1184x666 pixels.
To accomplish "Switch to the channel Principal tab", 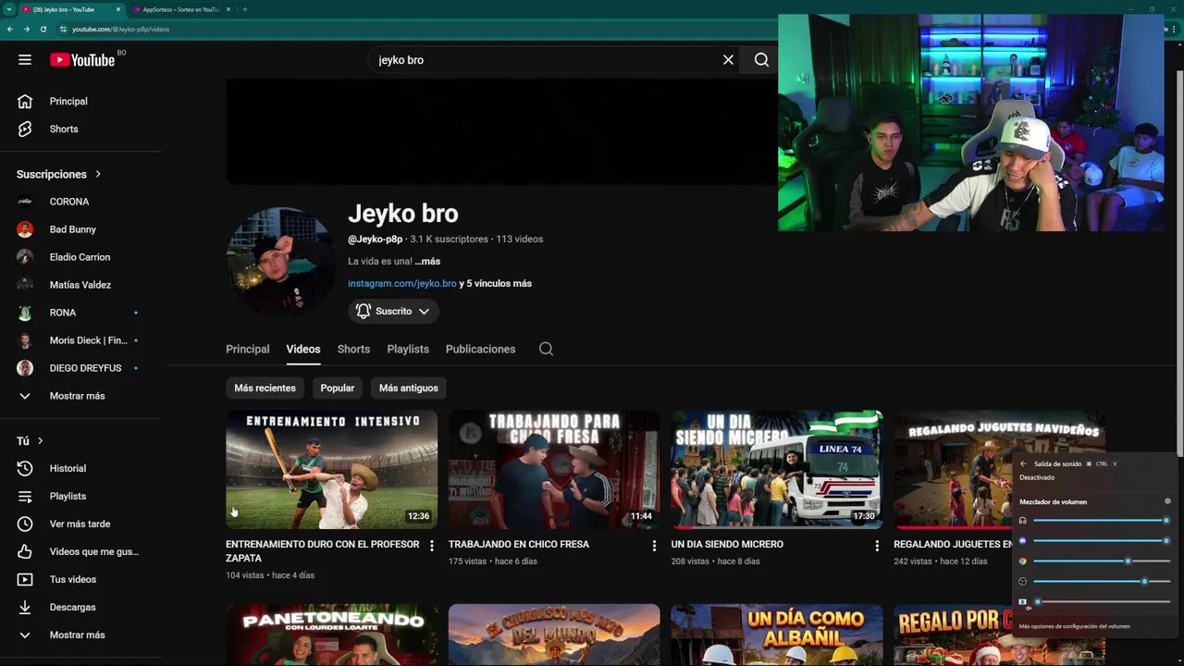I will pos(247,349).
